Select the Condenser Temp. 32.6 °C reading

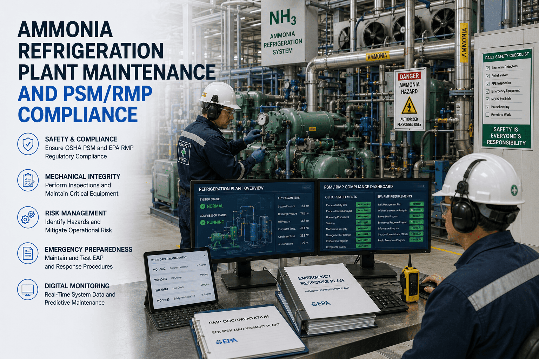[x=294, y=236]
